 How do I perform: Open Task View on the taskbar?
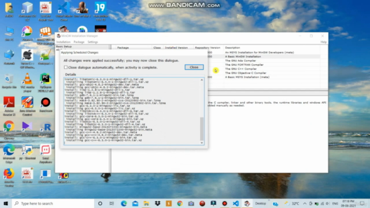[x=112, y=203]
